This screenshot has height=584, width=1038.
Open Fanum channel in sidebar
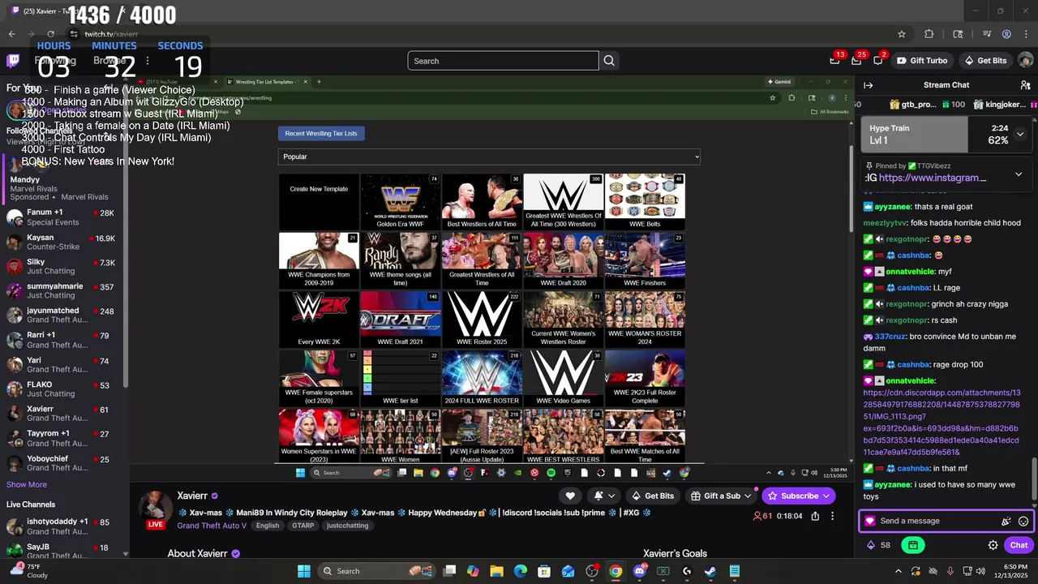[62, 217]
